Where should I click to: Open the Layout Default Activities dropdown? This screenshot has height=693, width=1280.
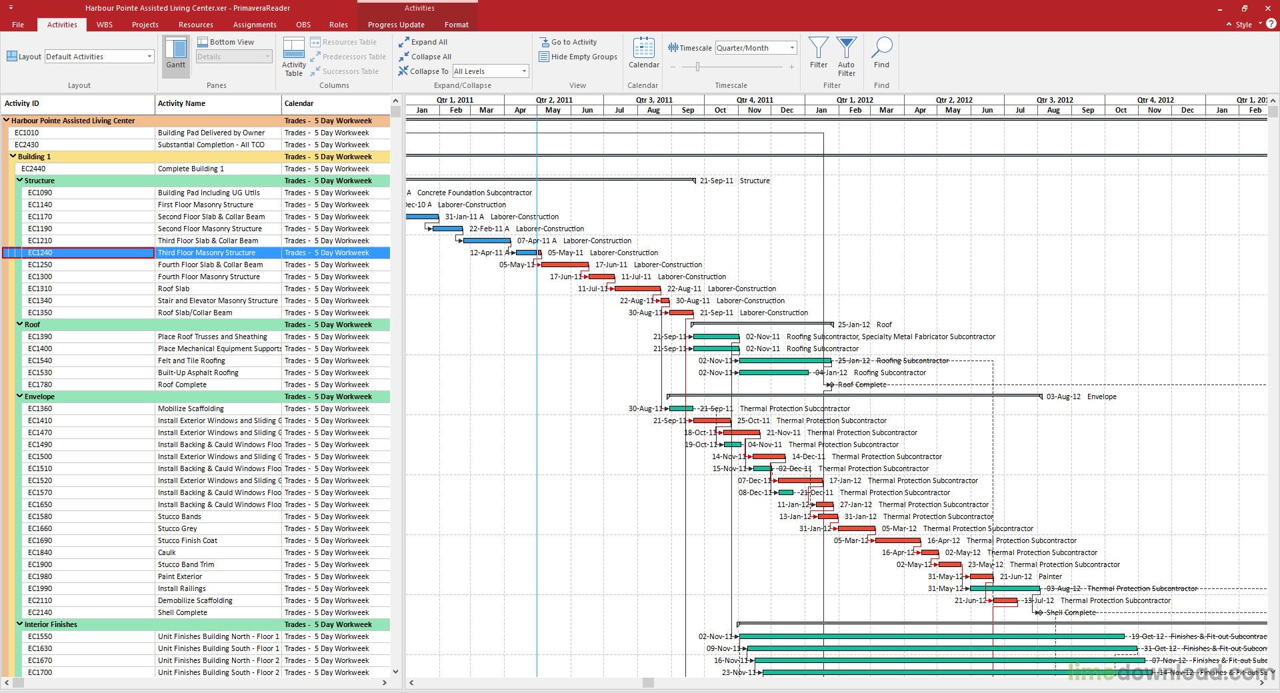click(x=149, y=57)
